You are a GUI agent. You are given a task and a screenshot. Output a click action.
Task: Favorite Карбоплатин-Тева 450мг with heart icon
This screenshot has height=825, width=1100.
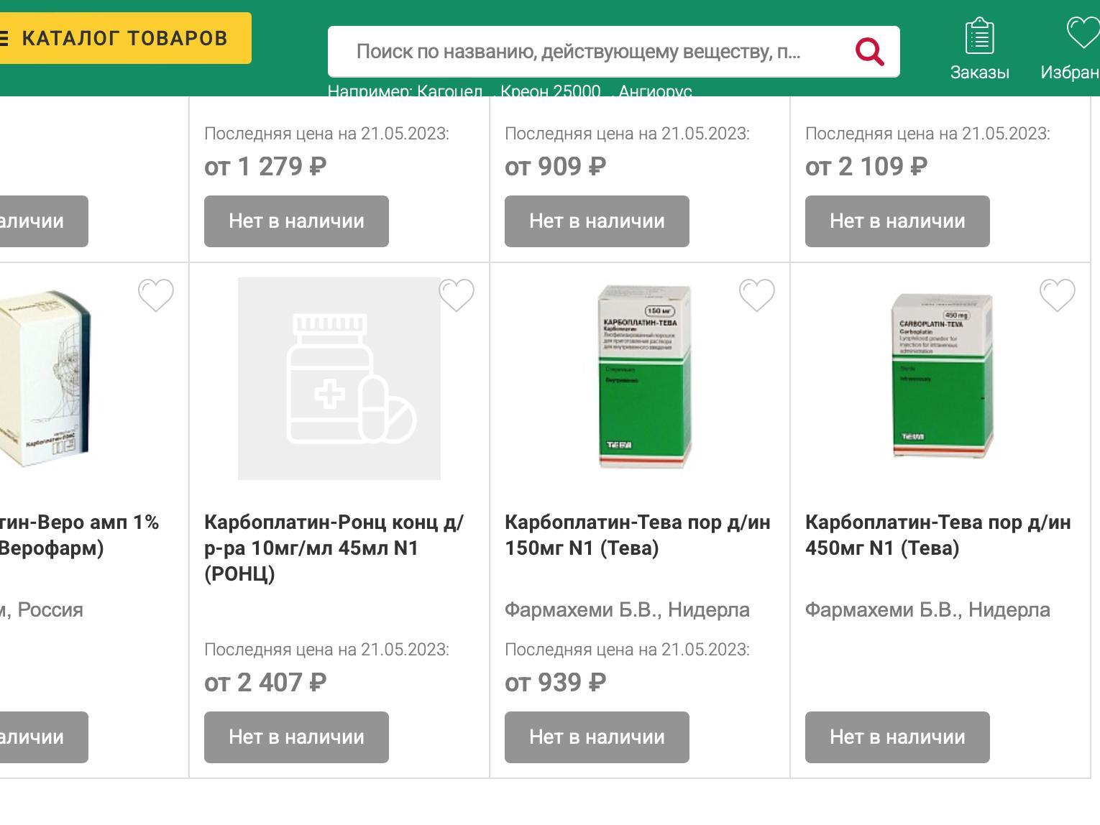coord(1058,295)
